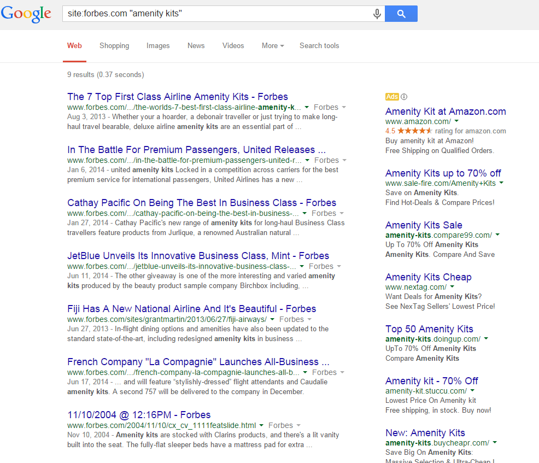Select the Web tab
This screenshot has height=463, width=539.
coord(74,46)
